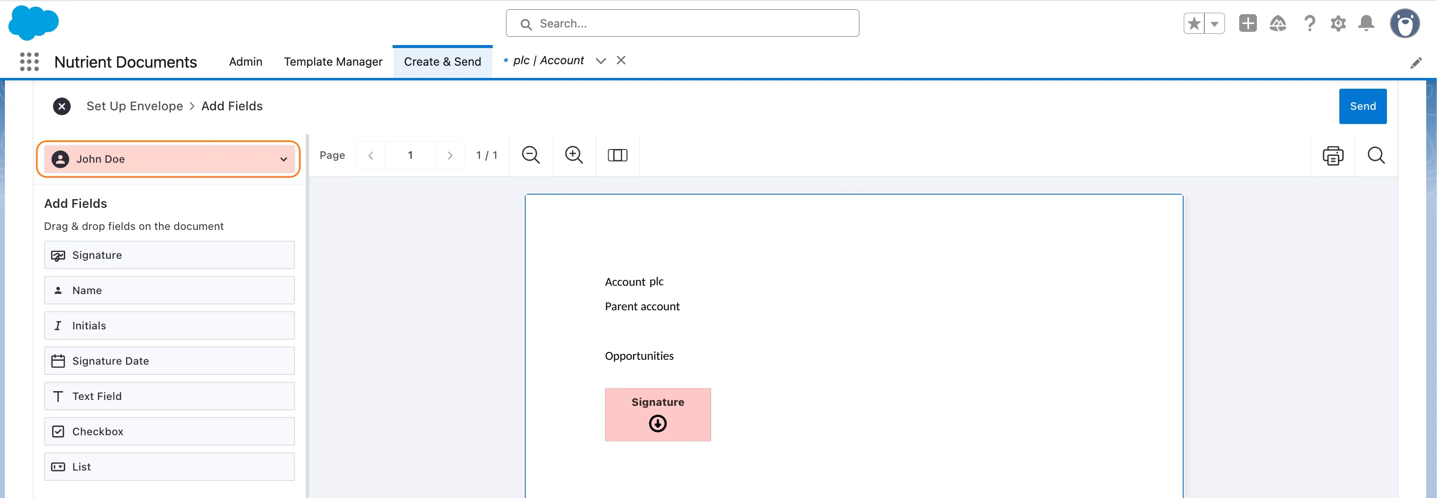Click the Favorites star icon
This screenshot has width=1437, height=498.
pyautogui.click(x=1194, y=24)
